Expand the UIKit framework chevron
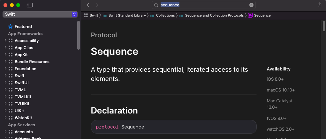The image size is (326, 139). point(5,111)
